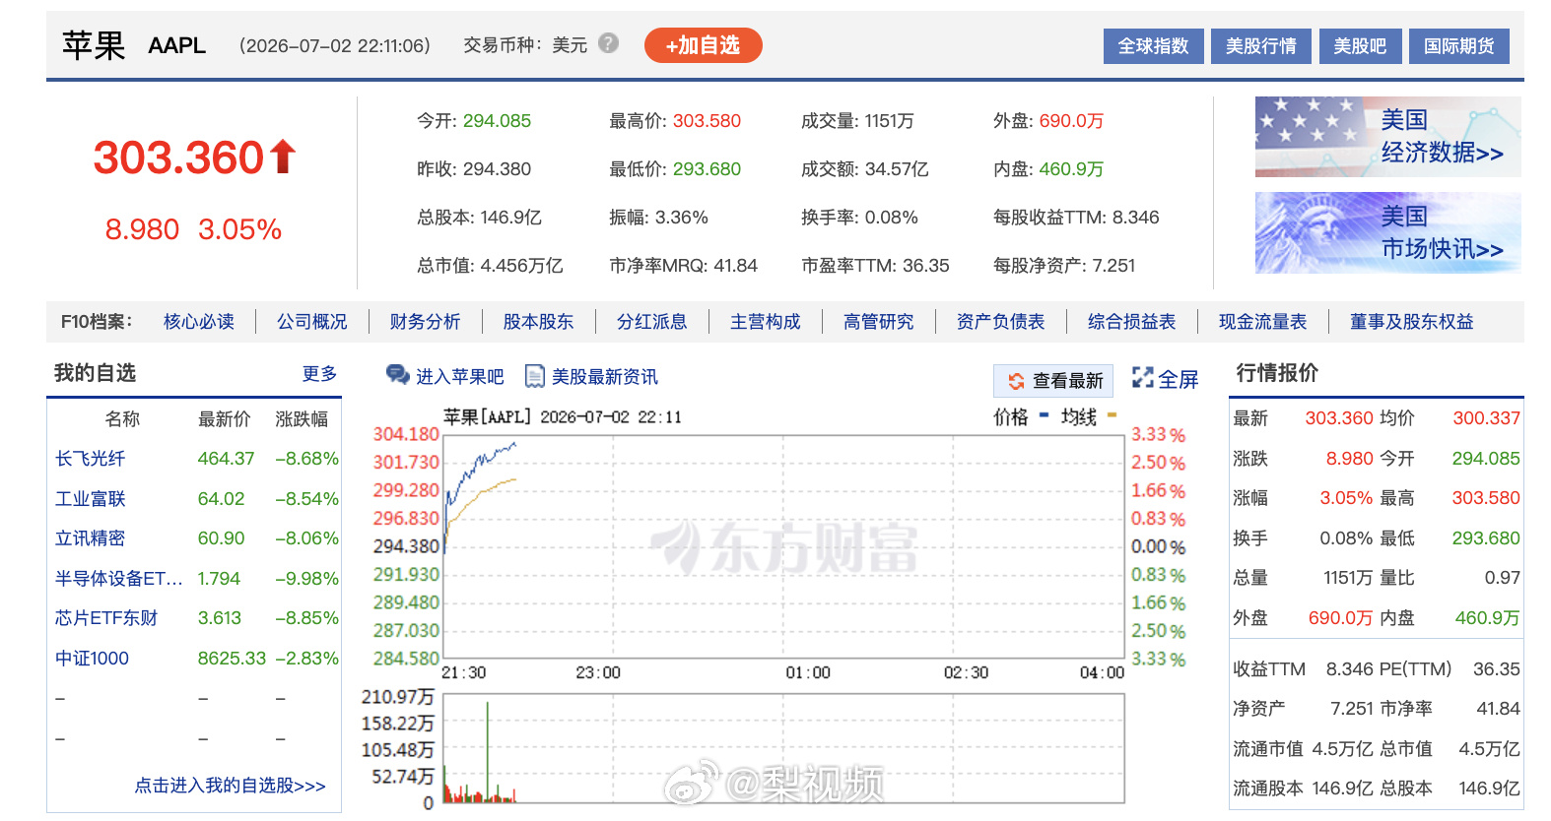Click the 最低价 value 293.680

click(707, 169)
